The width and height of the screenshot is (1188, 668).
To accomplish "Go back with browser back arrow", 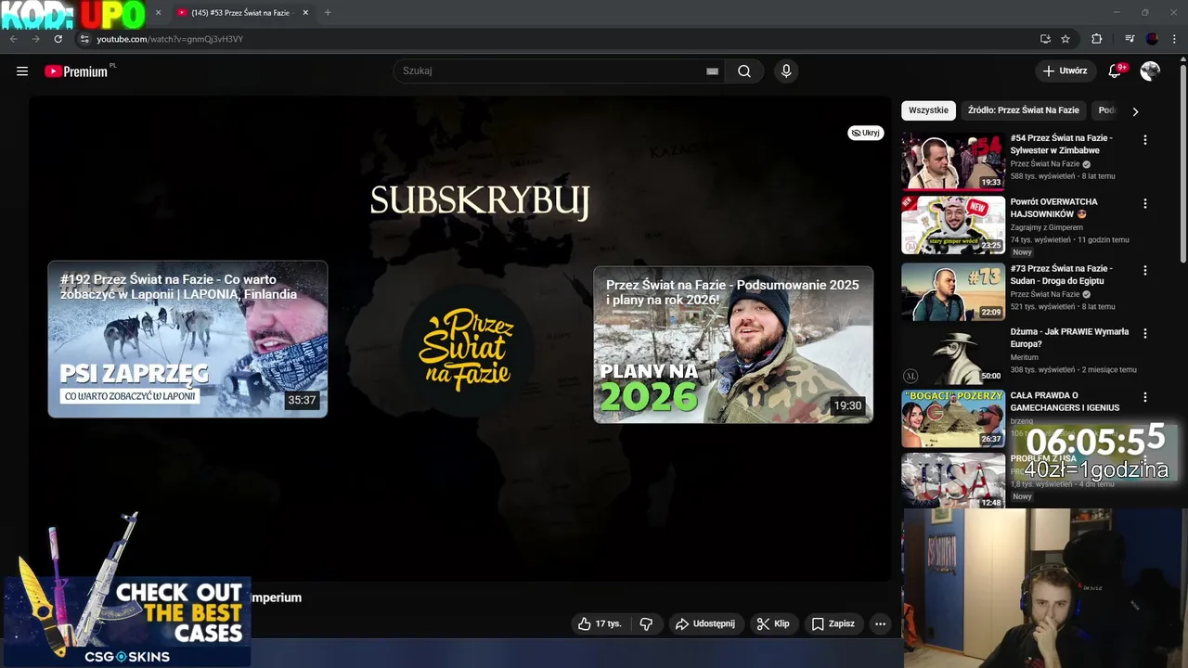I will [x=13, y=39].
